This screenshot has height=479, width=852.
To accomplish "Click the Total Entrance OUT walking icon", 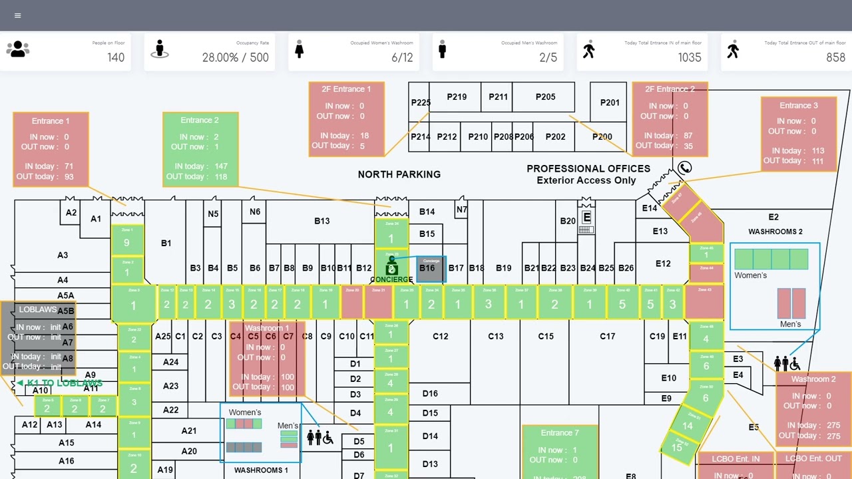I will pyautogui.click(x=733, y=49).
